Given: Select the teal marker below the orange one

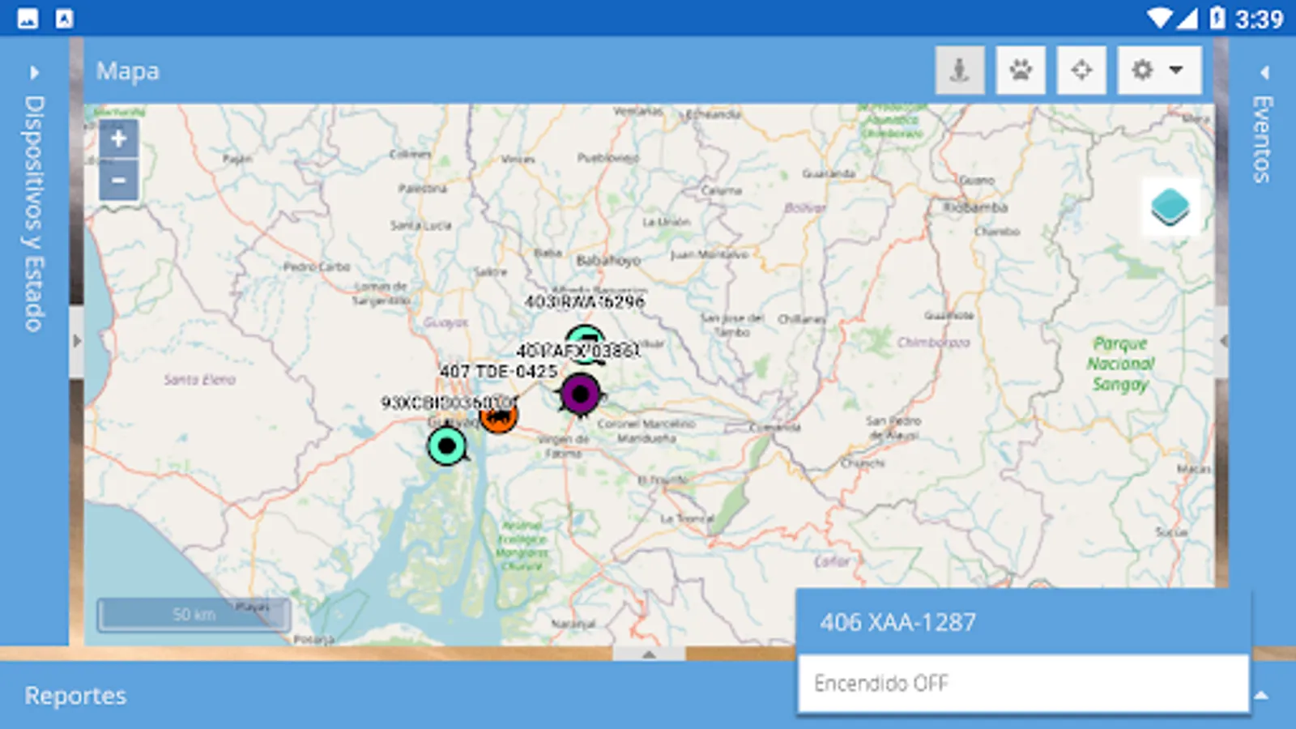Looking at the screenshot, I should point(446,446).
